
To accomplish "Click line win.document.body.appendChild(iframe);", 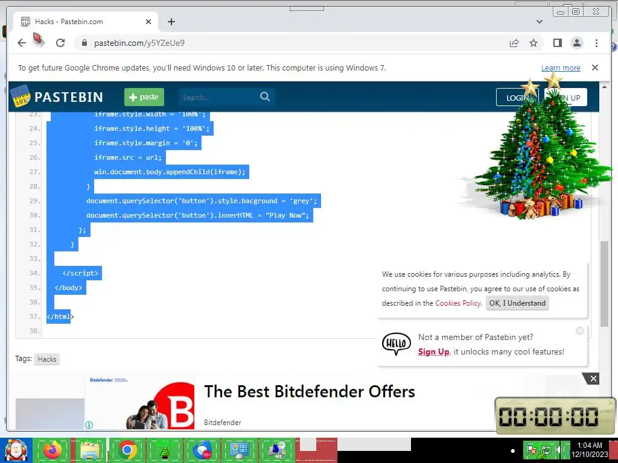I will click(170, 172).
